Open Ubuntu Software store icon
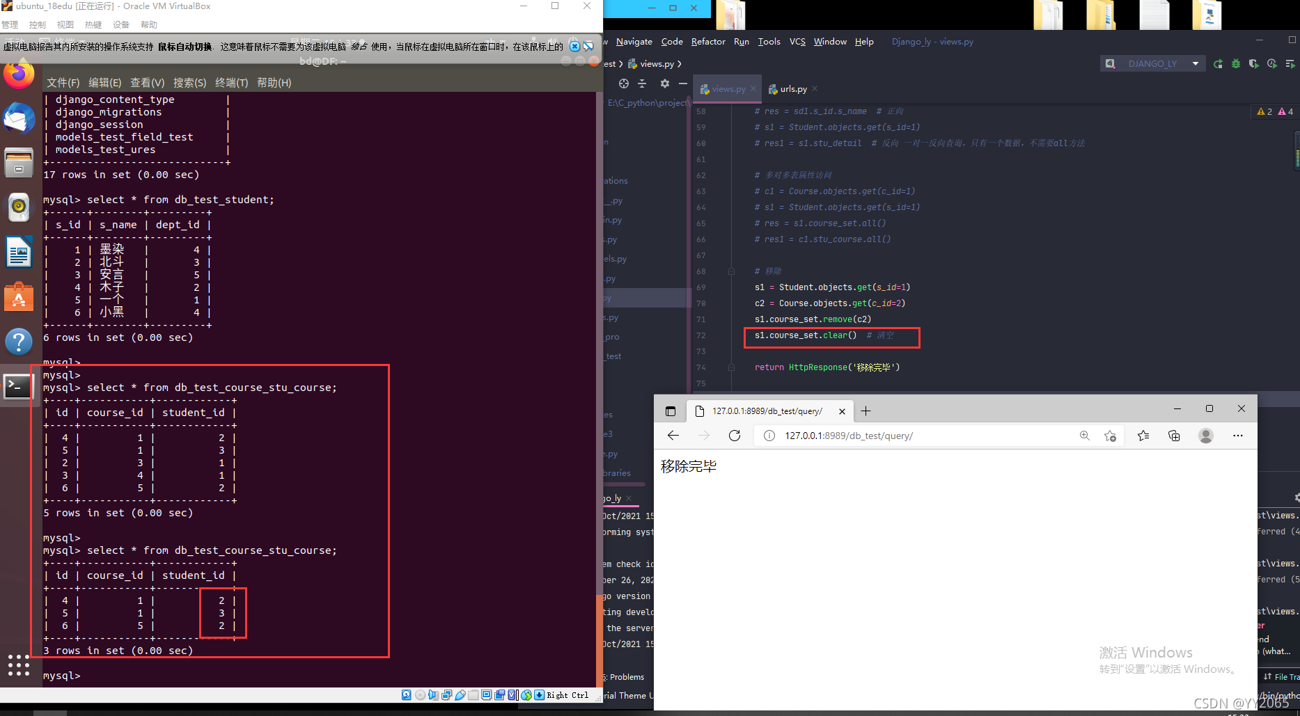 click(19, 296)
